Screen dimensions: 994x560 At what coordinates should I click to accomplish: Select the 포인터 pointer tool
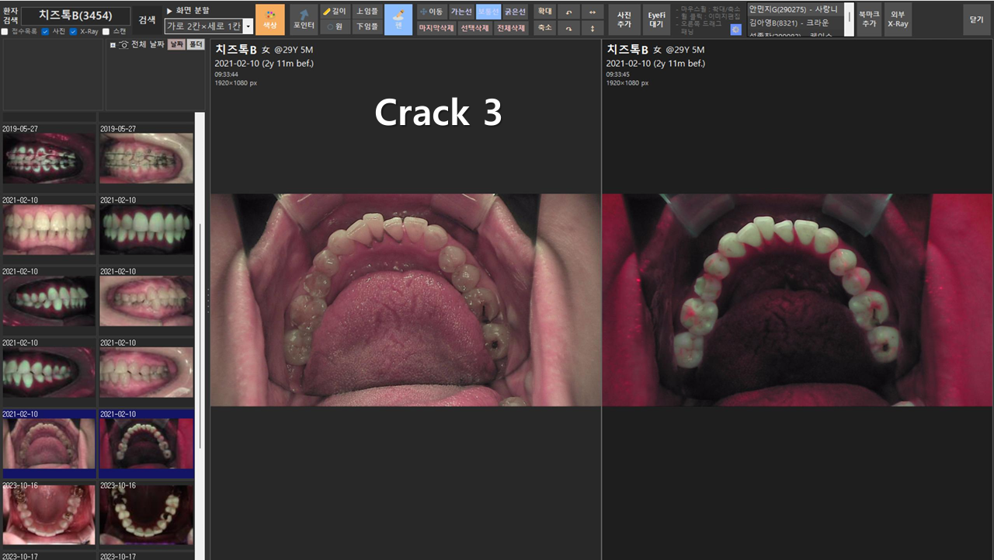[x=304, y=19]
